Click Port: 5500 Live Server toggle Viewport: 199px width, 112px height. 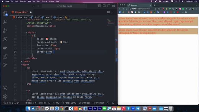coord(69,103)
